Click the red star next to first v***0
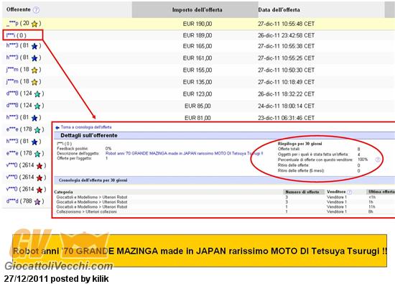Screen dimensions: 395x284 39,166
